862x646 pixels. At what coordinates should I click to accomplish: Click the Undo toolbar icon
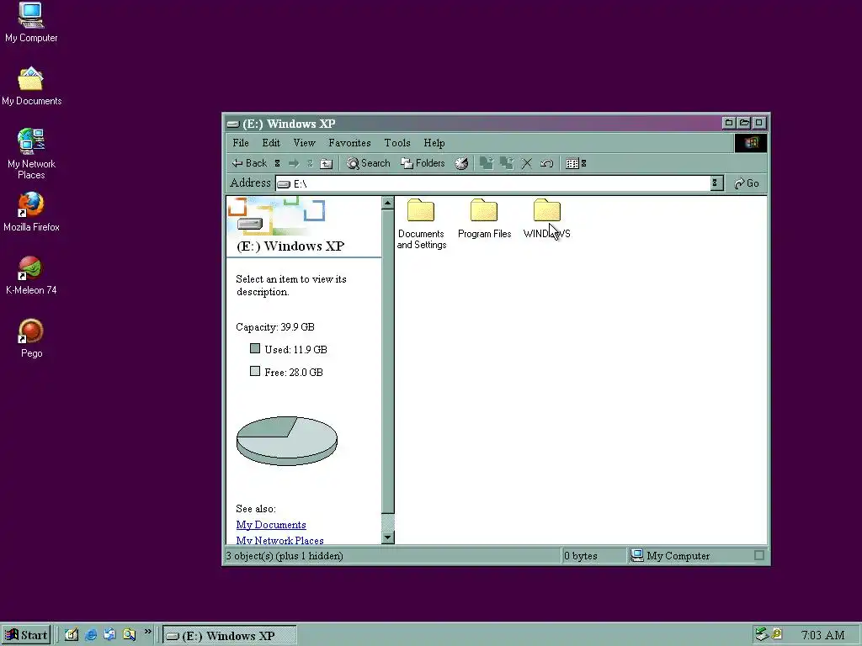coord(546,163)
